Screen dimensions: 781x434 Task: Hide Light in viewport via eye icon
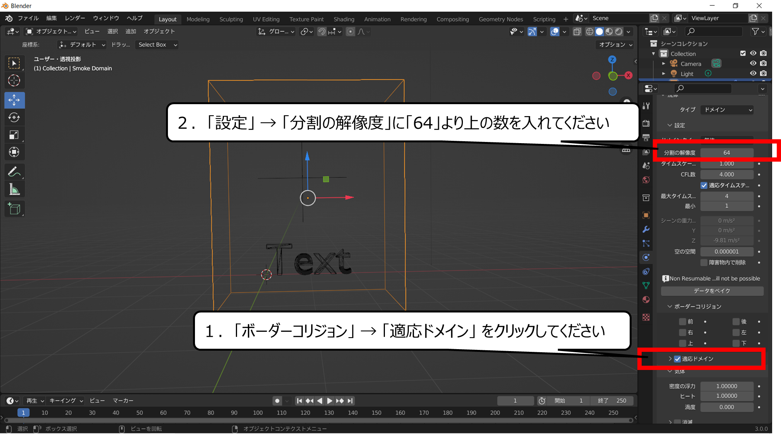point(753,73)
